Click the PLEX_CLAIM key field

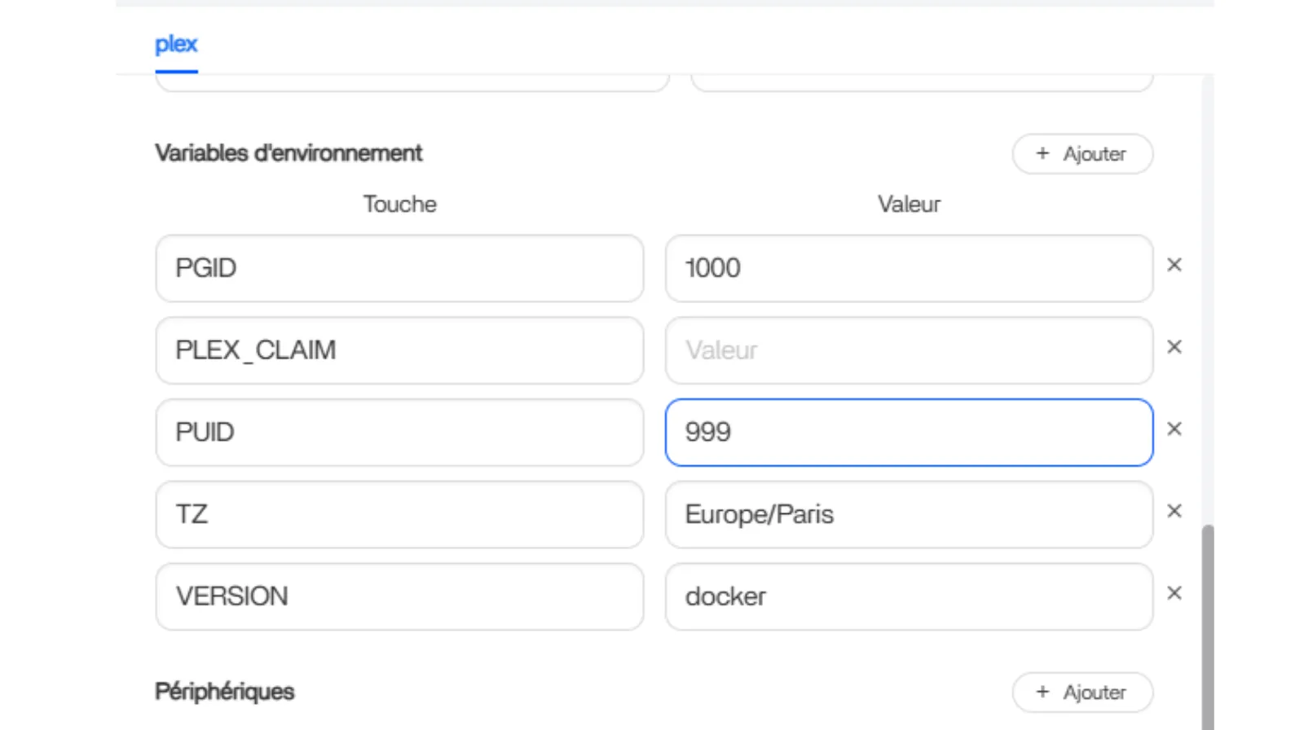coord(399,350)
